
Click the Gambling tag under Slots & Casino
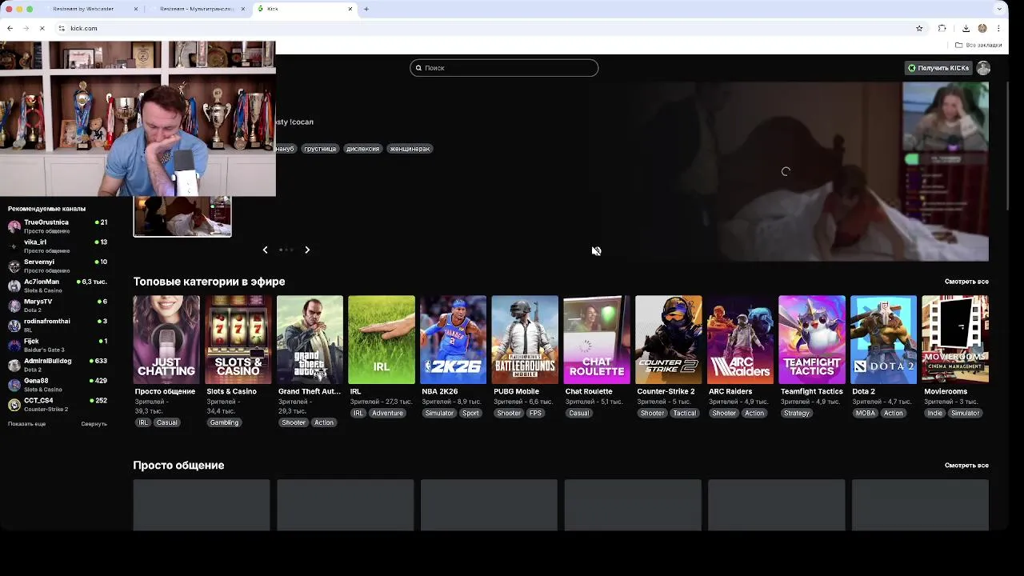225,422
